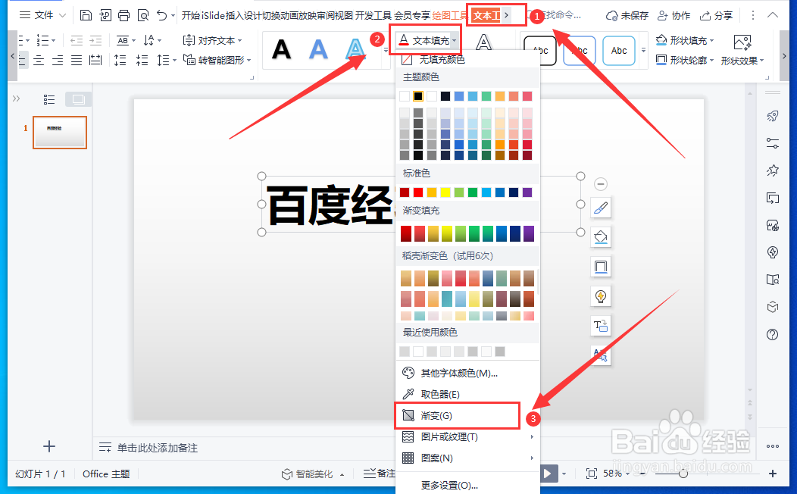
Task: Click the Decrease Indent icon
Action: tap(77, 40)
